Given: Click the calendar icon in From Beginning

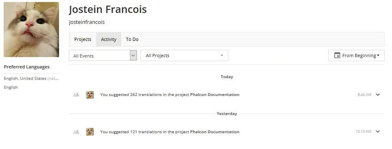Looking at the screenshot, I should [x=337, y=55].
